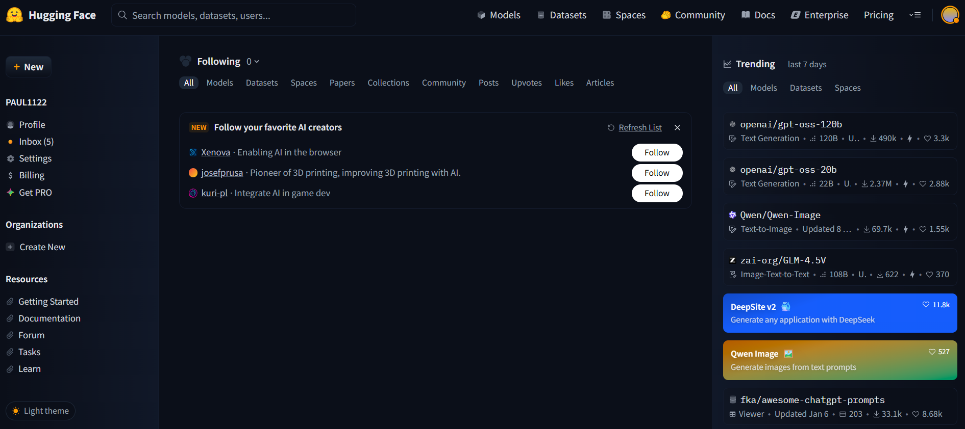Click the Settings gear icon in sidebar

(x=10, y=159)
